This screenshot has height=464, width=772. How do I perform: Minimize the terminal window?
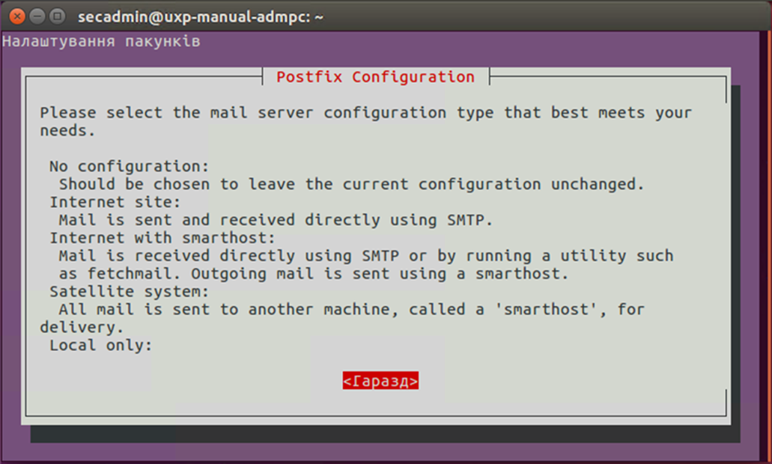point(37,16)
